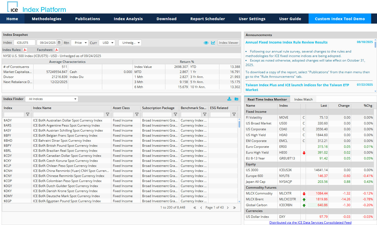Open the Curr USD currency dropdown
This screenshot has width=377, height=225.
(x=107, y=42)
